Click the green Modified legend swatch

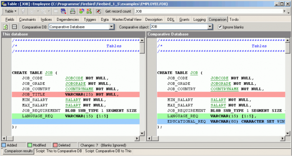(x=30, y=145)
